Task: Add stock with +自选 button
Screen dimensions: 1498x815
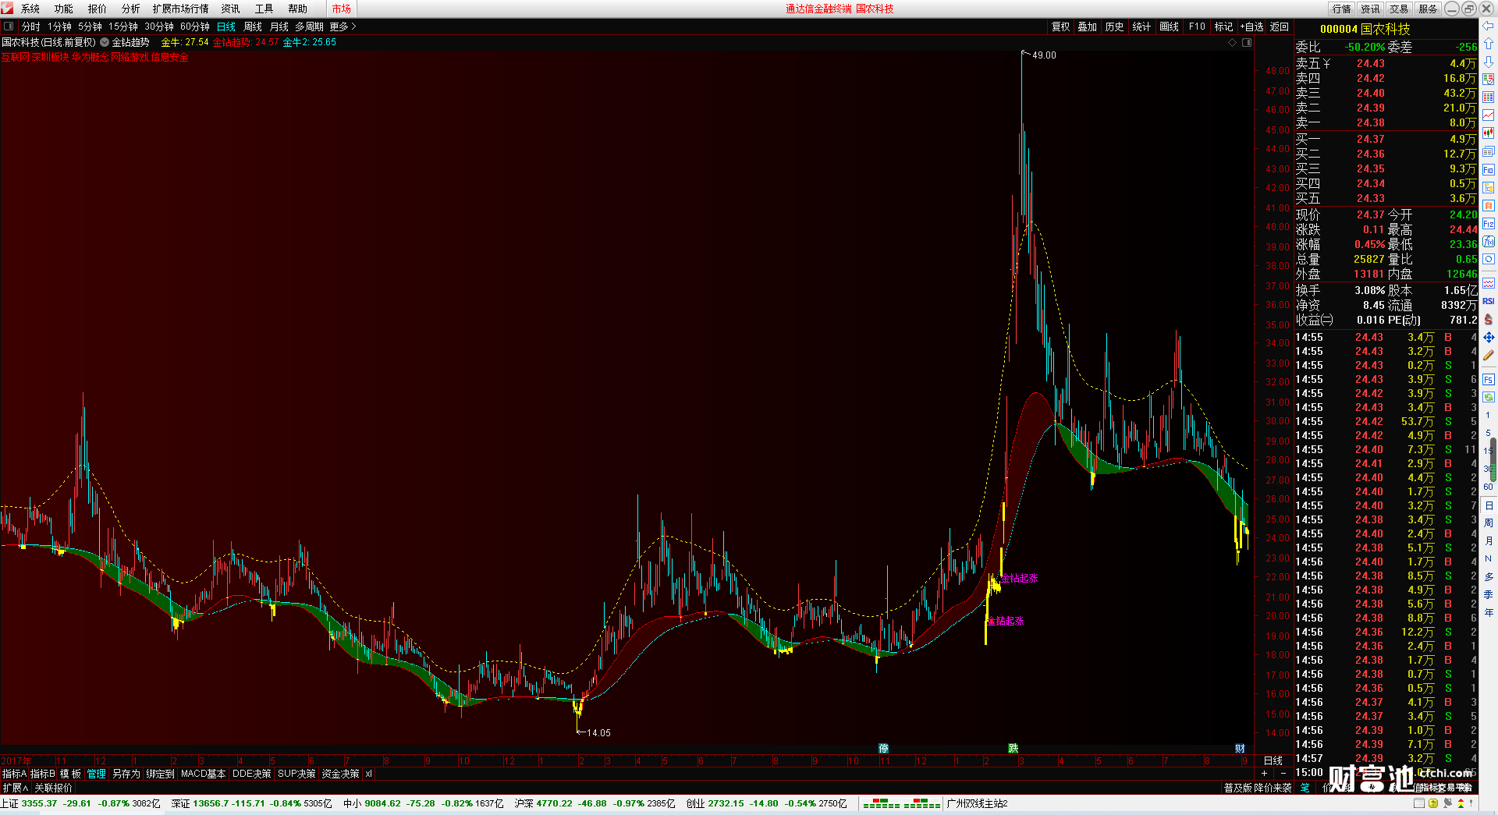Action: point(1251,27)
